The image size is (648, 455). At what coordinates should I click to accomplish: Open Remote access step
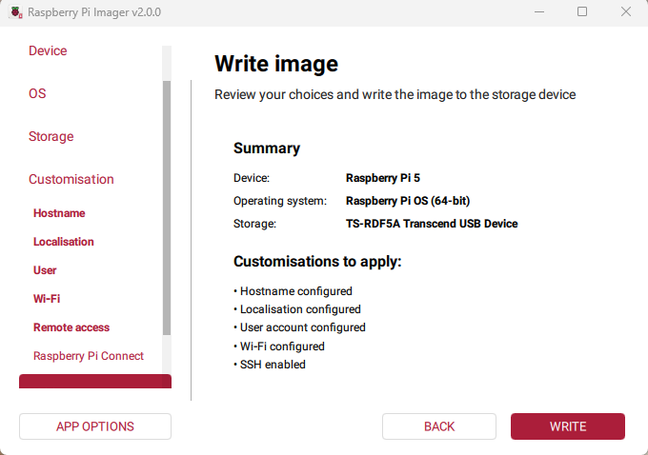[x=71, y=327]
